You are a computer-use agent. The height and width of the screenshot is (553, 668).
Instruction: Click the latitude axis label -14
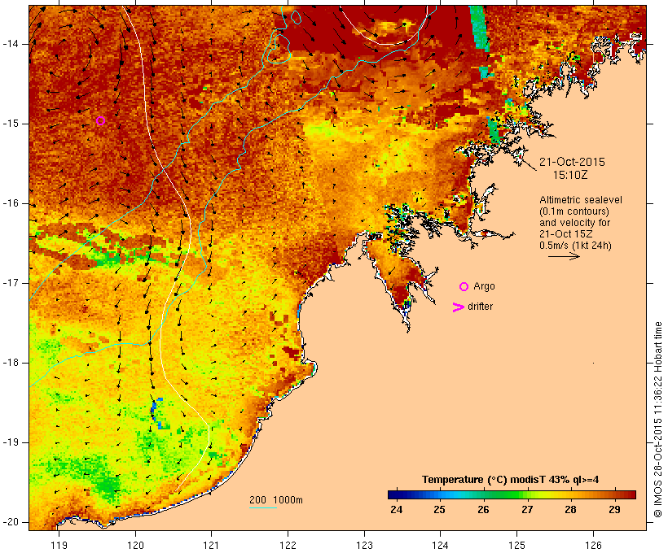click(x=11, y=44)
